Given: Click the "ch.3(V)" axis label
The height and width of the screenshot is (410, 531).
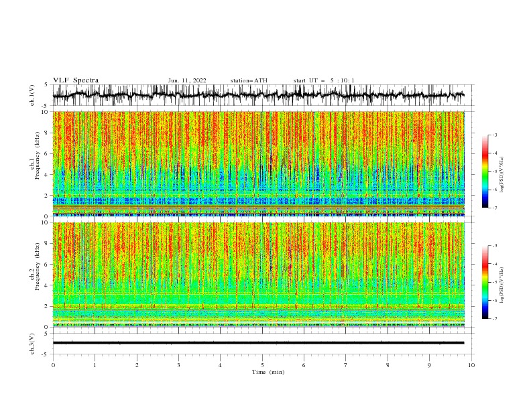Looking at the screenshot, I should tap(32, 344).
